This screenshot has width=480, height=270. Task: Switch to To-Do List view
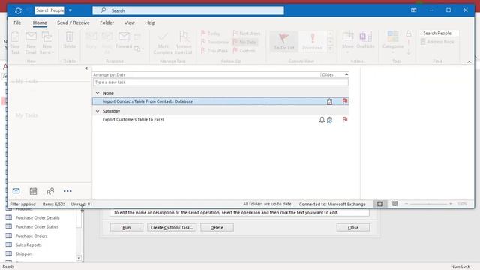point(283,41)
